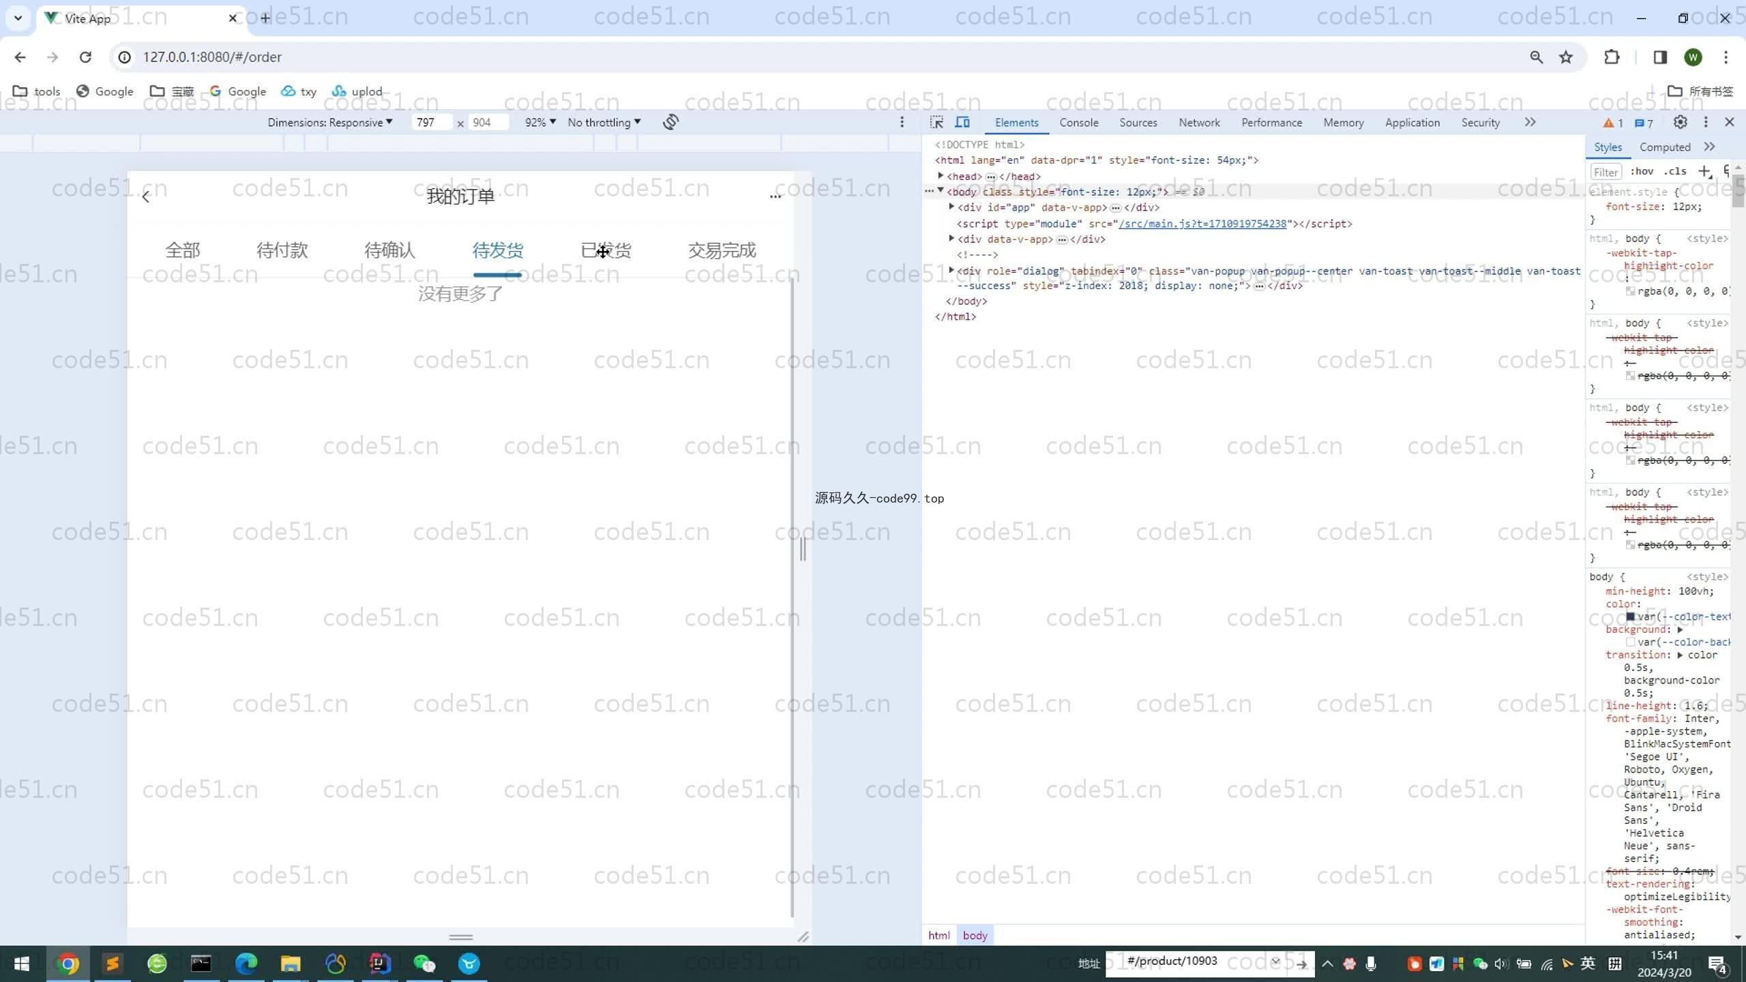Open the profile avatar W
The height and width of the screenshot is (982, 1746).
[x=1693, y=57]
